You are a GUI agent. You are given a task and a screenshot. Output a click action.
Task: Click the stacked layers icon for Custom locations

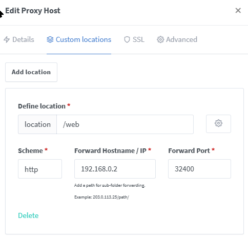coord(50,39)
